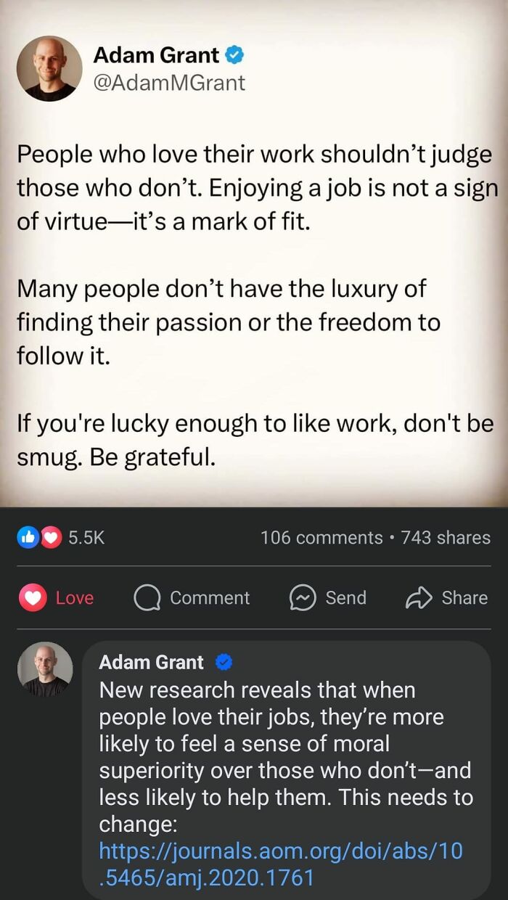508x900 pixels.
Task: Click the Love reaction heart icon
Action: click(33, 597)
